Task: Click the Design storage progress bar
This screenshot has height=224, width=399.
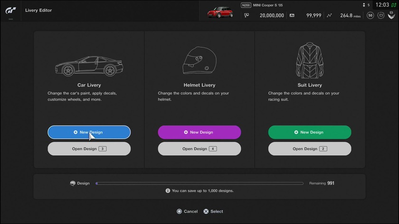Action: [x=199, y=183]
